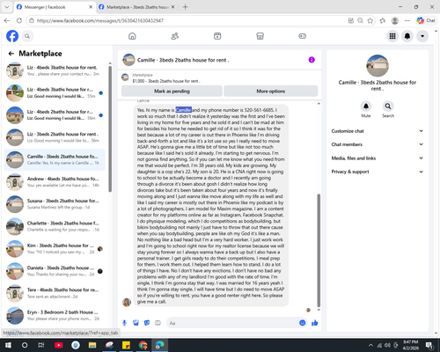Add page to favorites star icon
440x352 pixels.
point(370,20)
